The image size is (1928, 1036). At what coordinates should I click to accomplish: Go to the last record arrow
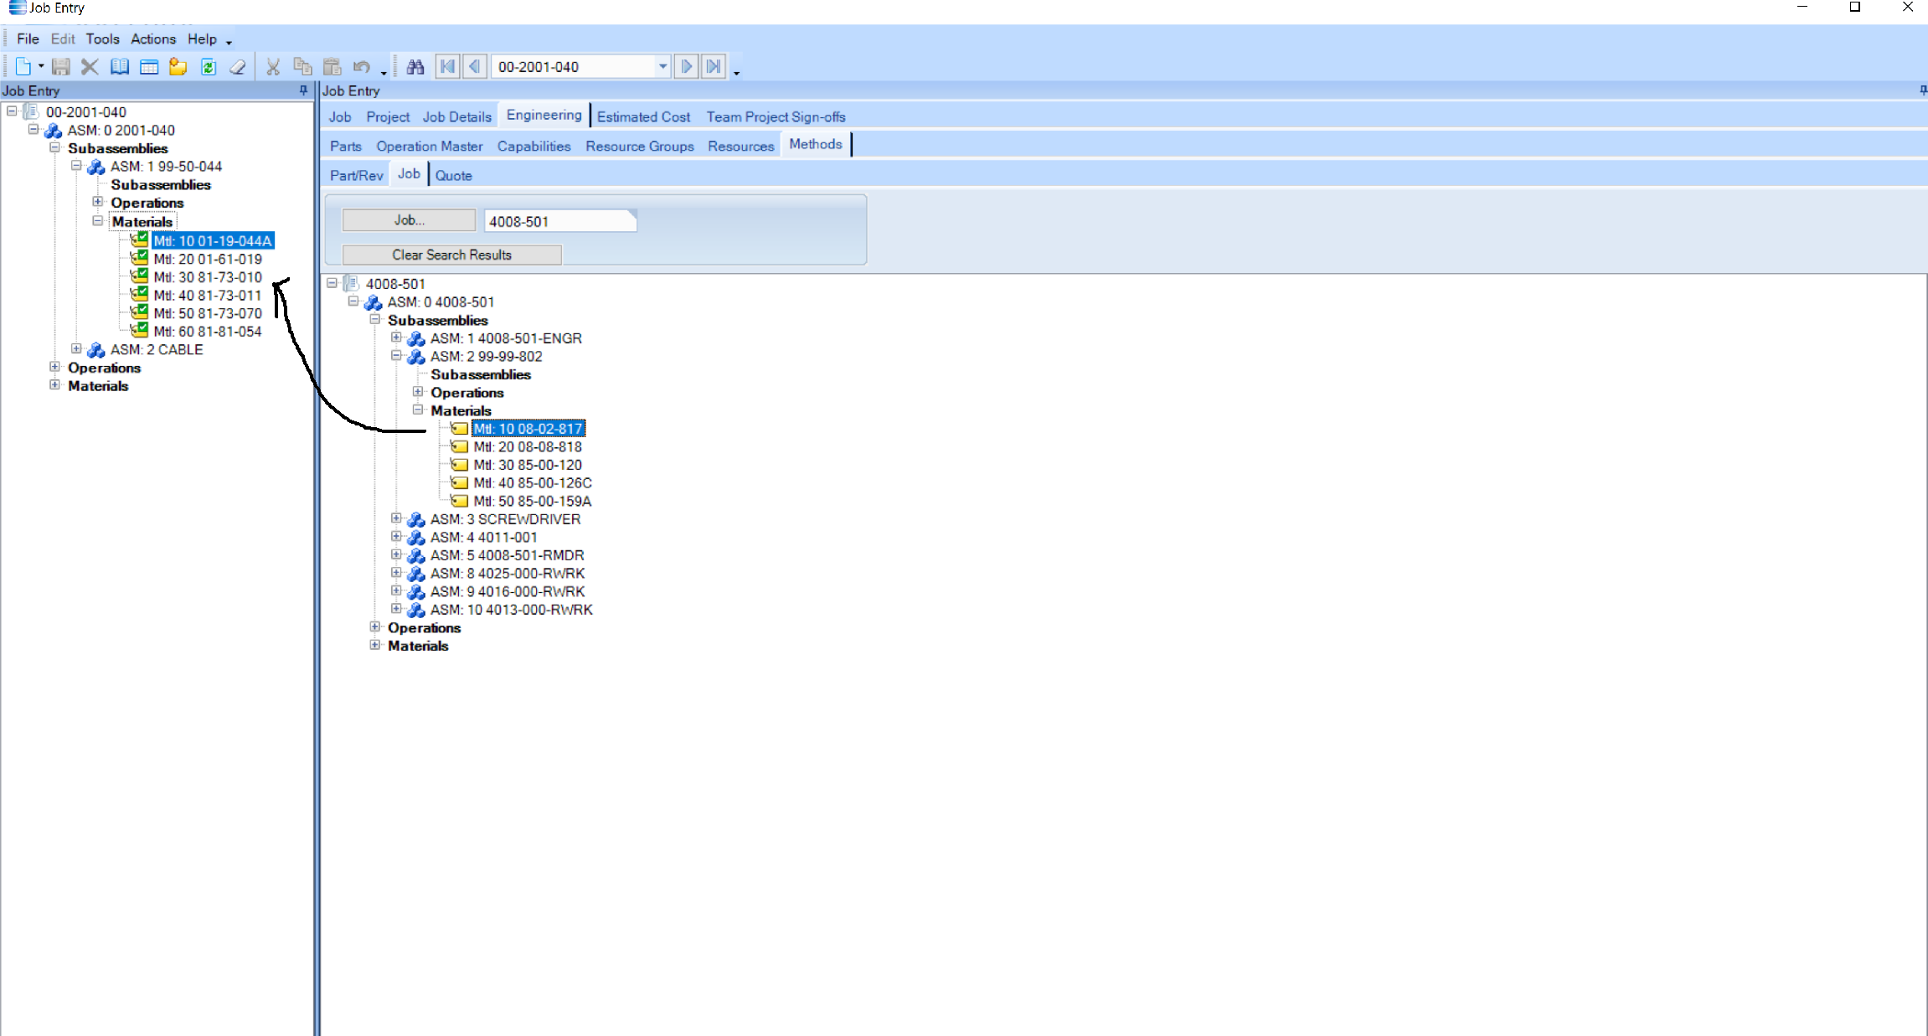pyautogui.click(x=714, y=67)
